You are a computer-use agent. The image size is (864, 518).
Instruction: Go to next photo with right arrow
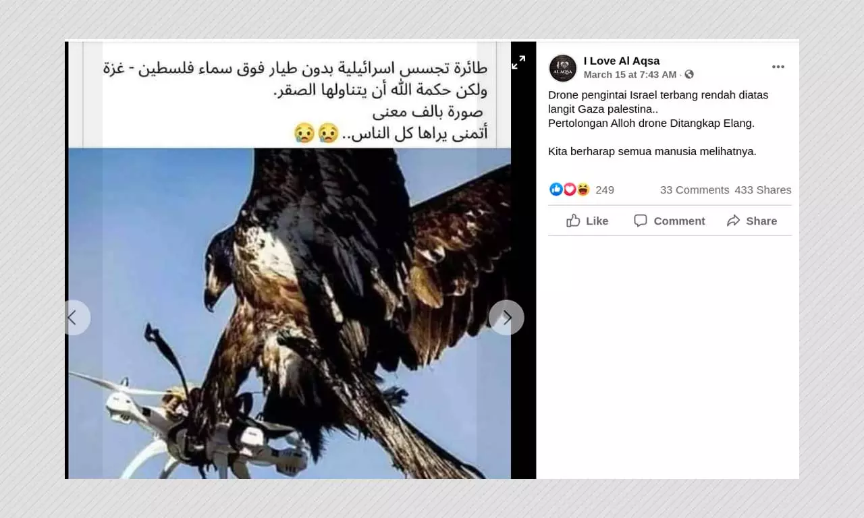pyautogui.click(x=506, y=318)
